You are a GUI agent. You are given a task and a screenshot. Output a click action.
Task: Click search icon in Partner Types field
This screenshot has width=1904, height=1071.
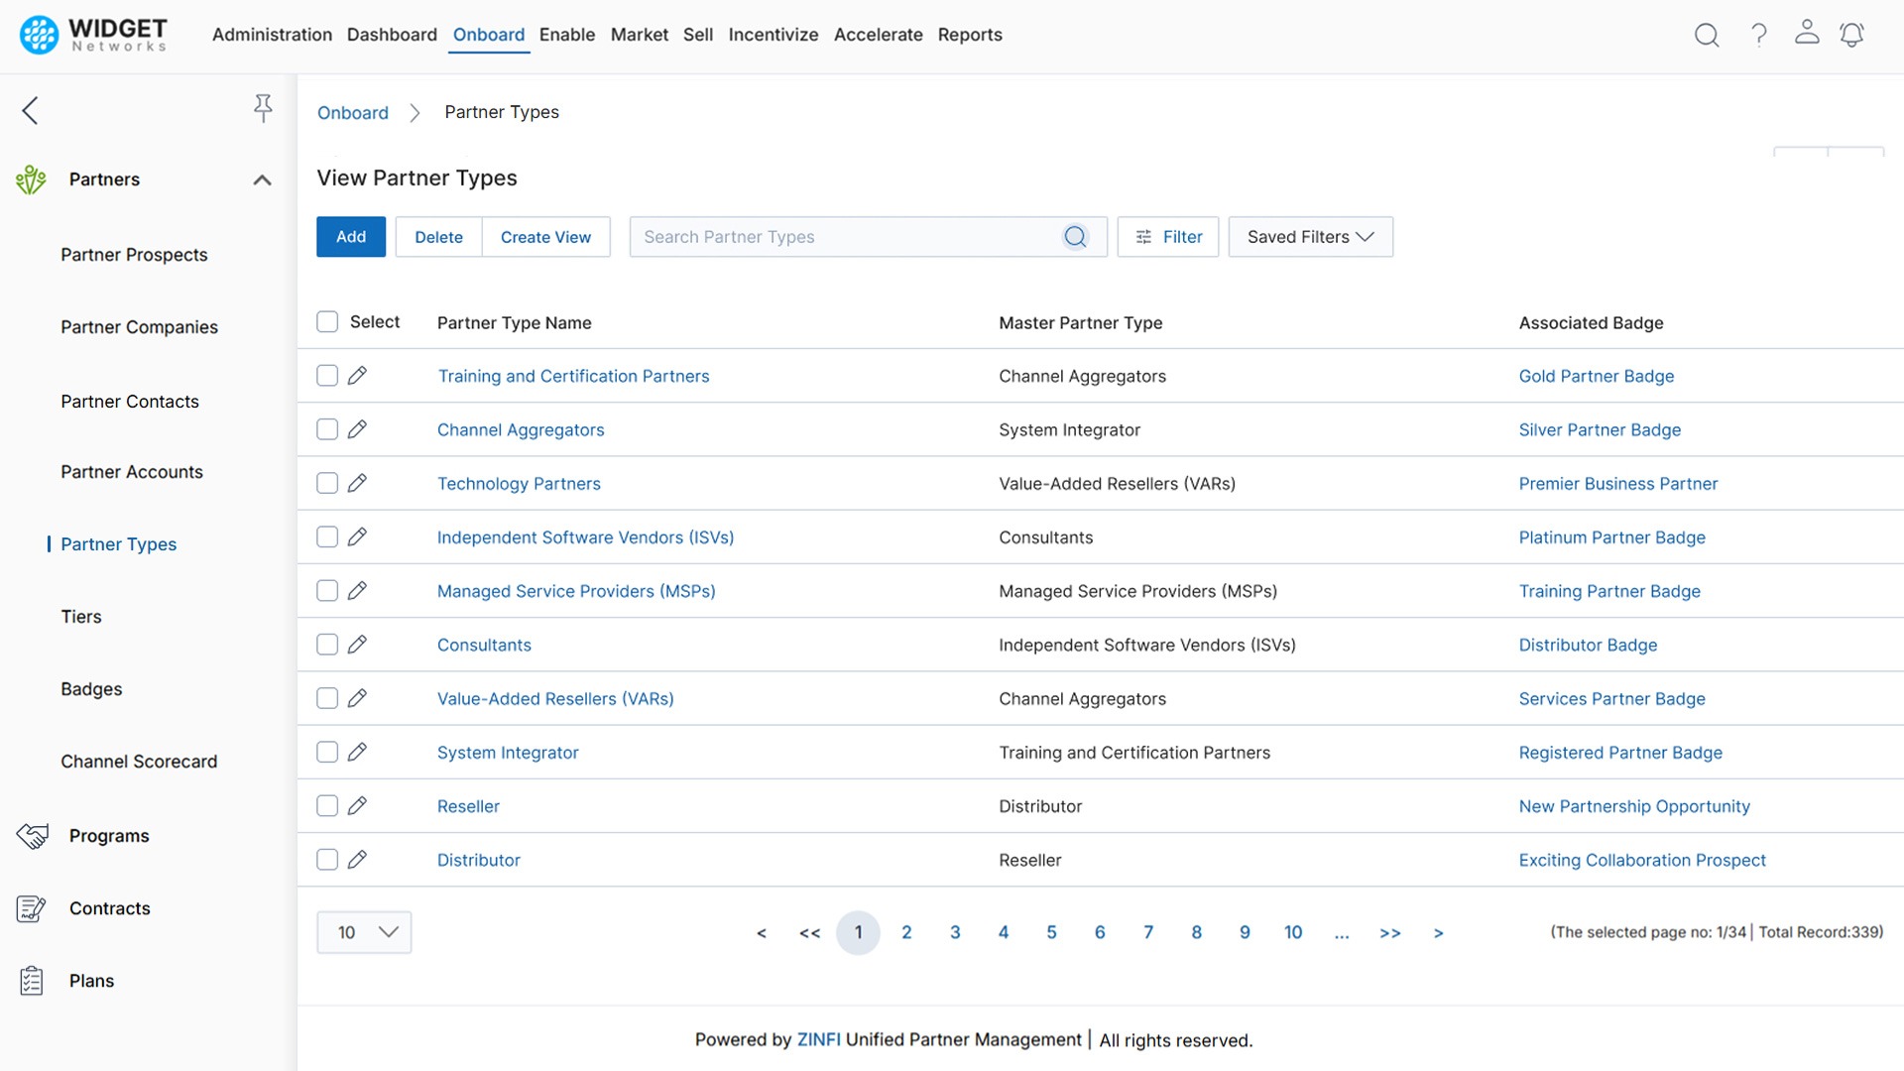[x=1075, y=237]
